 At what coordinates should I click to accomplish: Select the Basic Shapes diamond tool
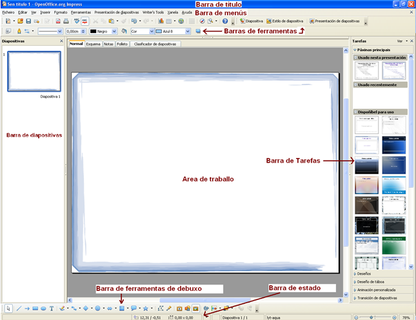tap(86, 308)
